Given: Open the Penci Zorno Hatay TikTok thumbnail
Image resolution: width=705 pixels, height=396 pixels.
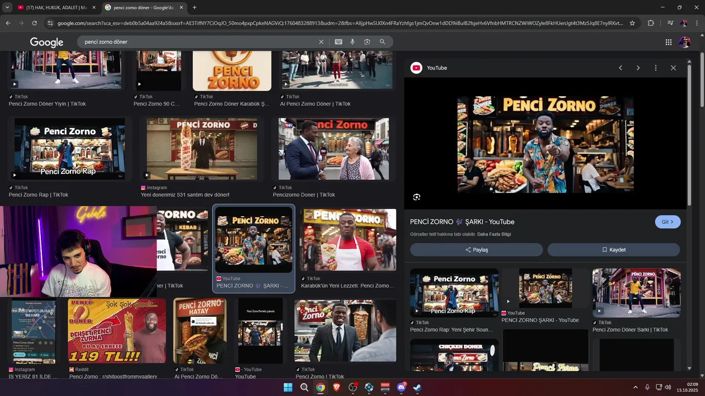Looking at the screenshot, I should pyautogui.click(x=200, y=331).
